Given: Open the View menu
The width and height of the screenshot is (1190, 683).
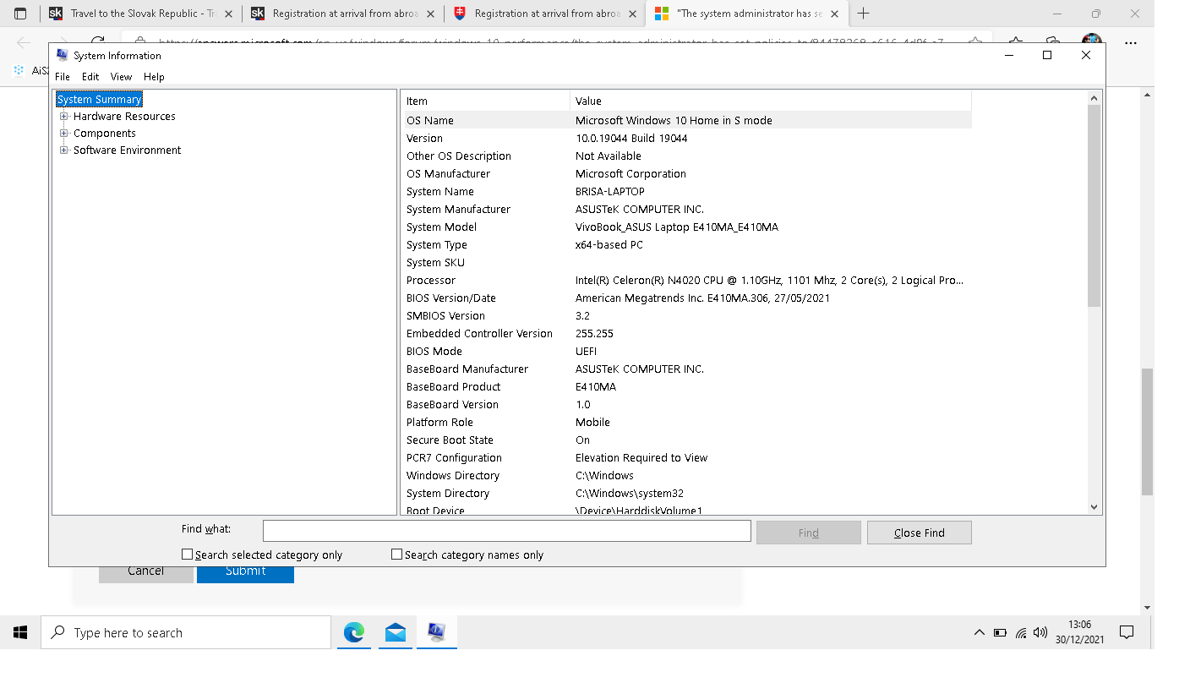Looking at the screenshot, I should click(122, 76).
